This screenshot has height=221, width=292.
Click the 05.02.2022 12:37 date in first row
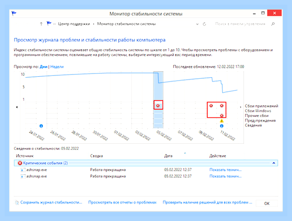click(178, 170)
